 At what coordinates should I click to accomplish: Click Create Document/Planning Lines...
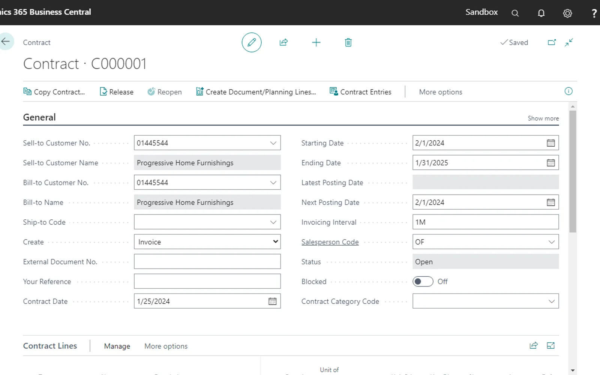[x=256, y=92]
